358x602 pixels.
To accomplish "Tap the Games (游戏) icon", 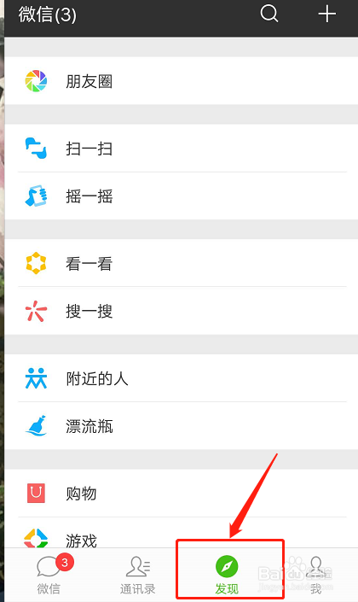I will click(x=36, y=538).
